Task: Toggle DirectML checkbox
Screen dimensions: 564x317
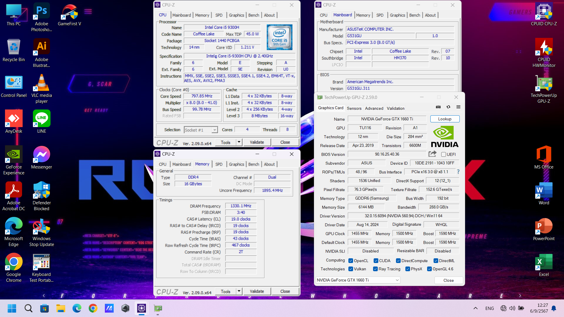Action: (x=436, y=261)
